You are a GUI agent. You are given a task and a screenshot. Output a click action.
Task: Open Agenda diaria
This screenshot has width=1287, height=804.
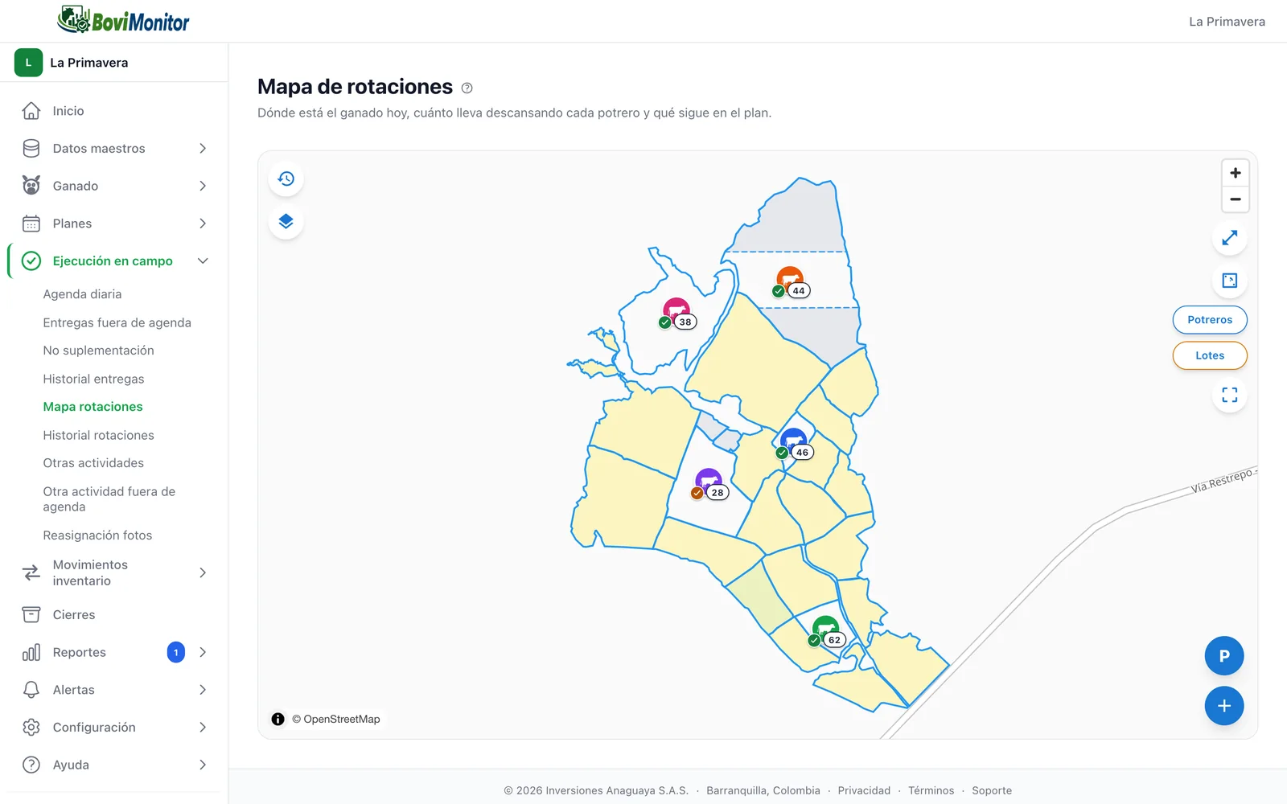[83, 294]
